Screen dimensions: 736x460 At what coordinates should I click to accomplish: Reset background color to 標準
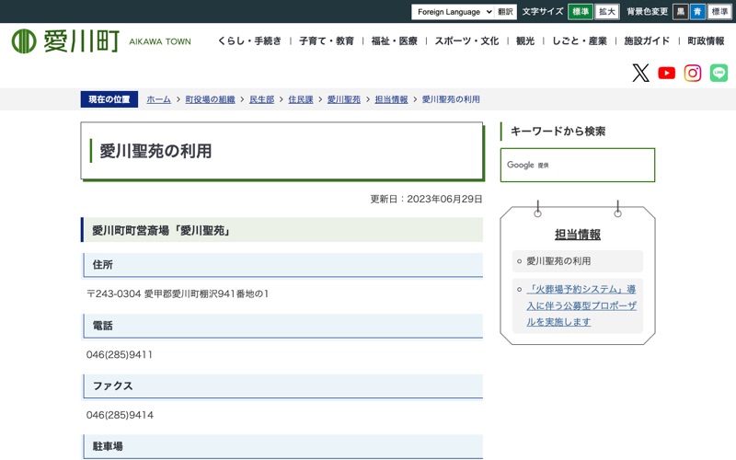pos(719,12)
